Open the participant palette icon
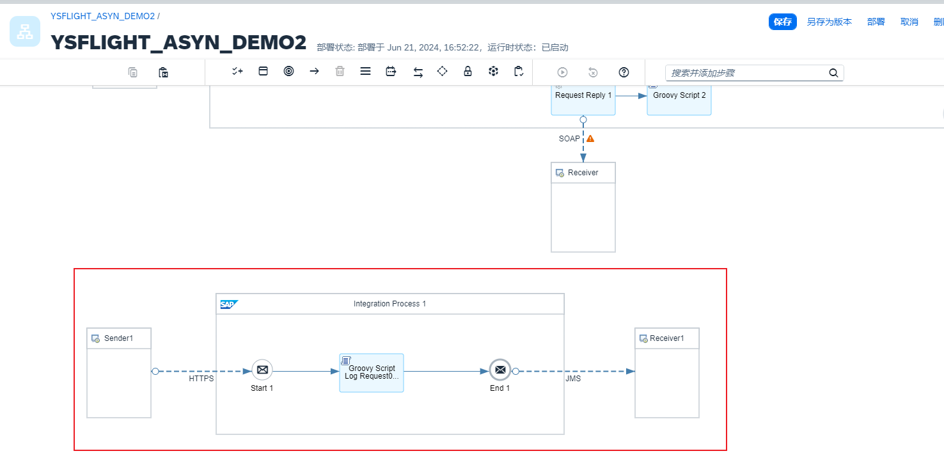 (x=263, y=72)
